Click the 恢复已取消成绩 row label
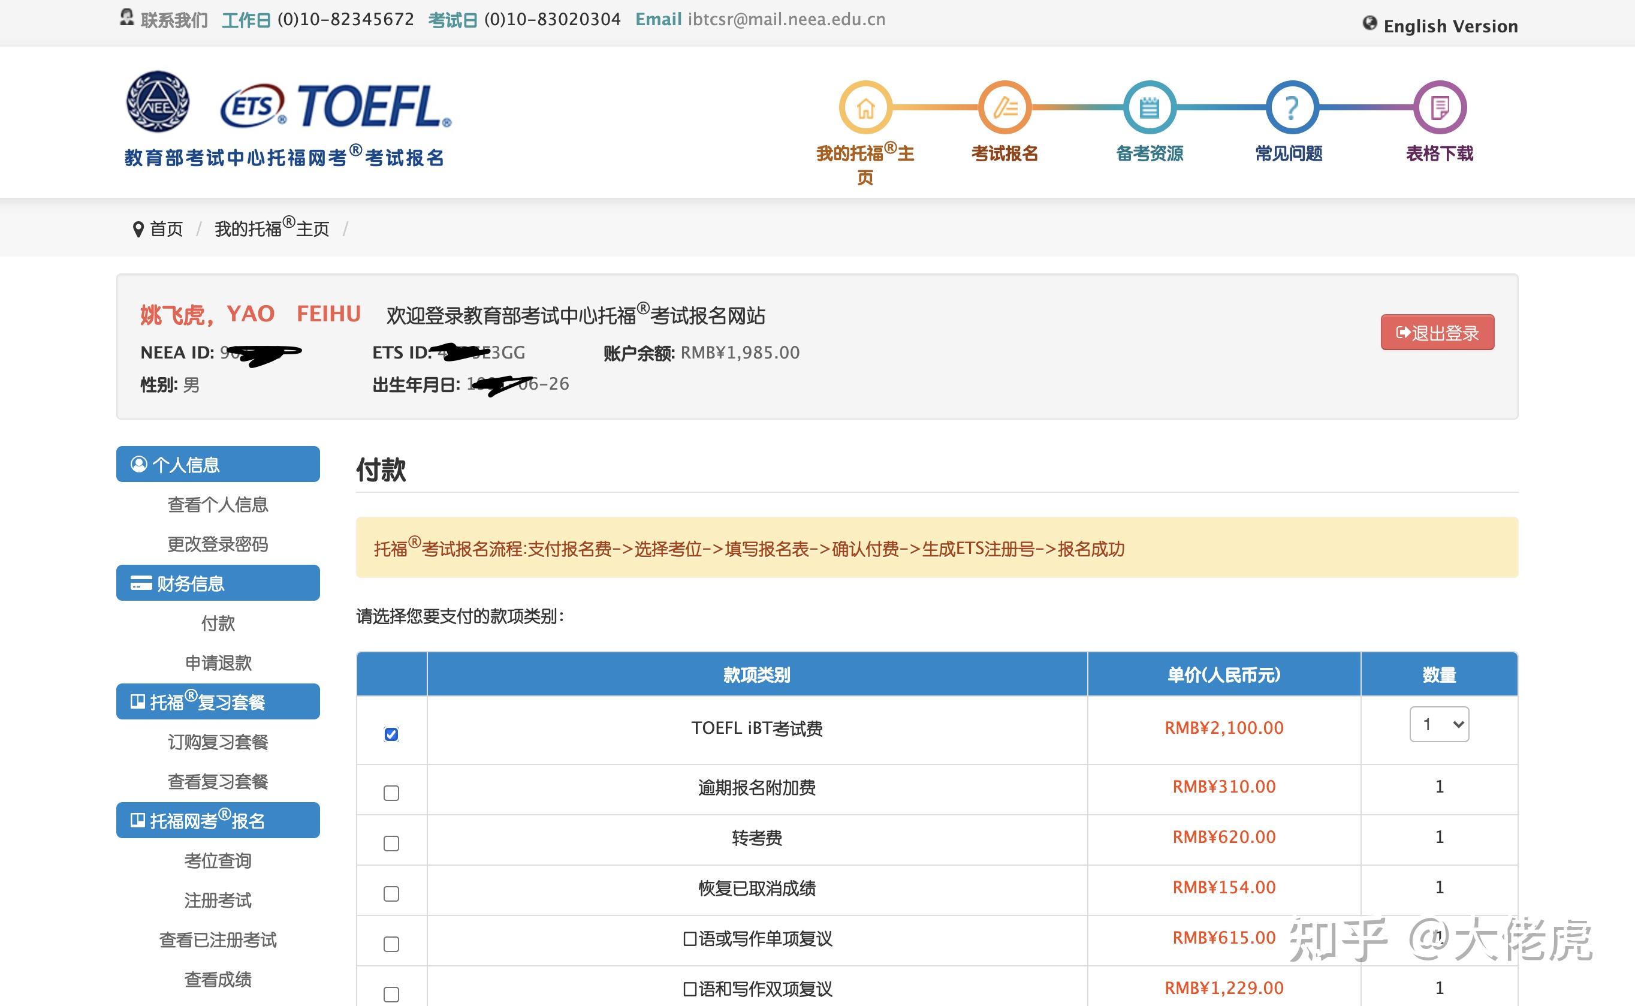 [x=757, y=888]
